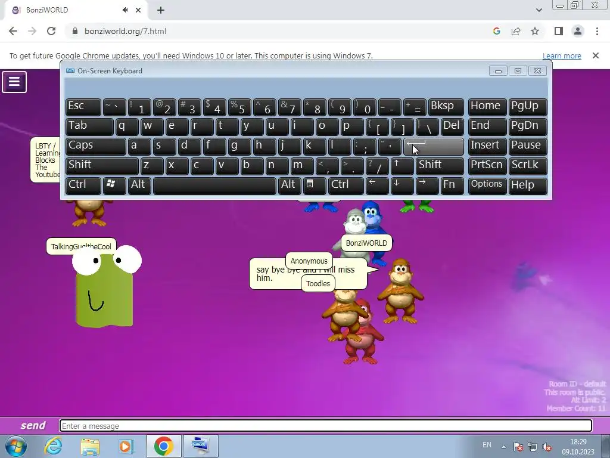The width and height of the screenshot is (610, 458).
Task: Click the address bar URL
Action: tap(125, 31)
